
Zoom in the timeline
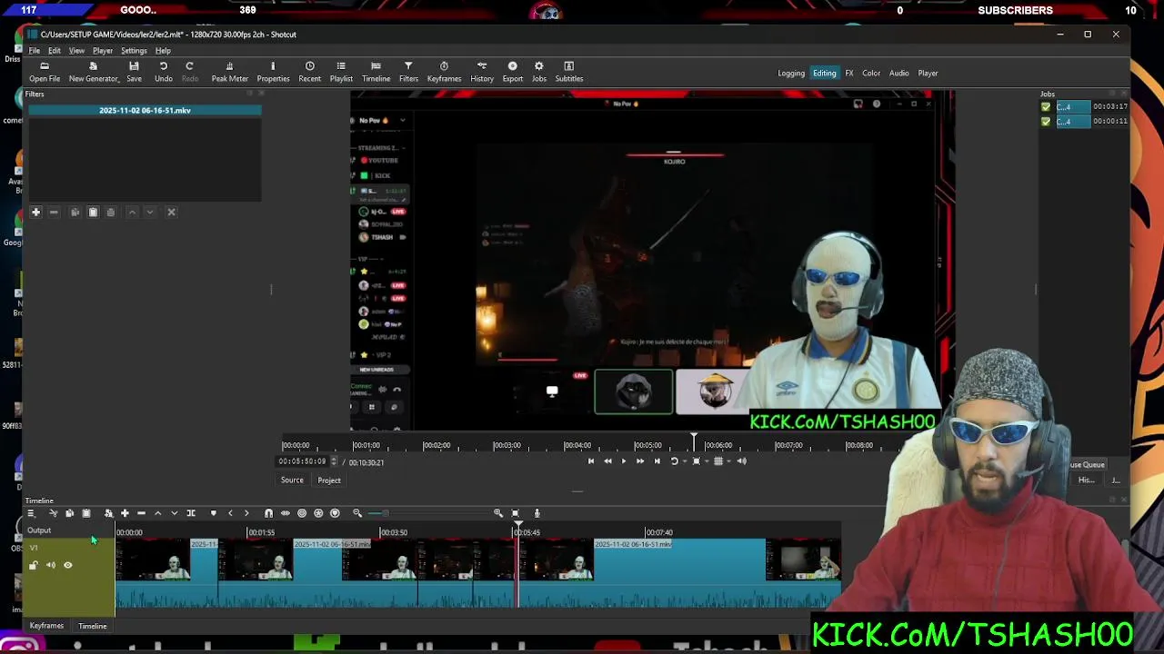tap(498, 513)
